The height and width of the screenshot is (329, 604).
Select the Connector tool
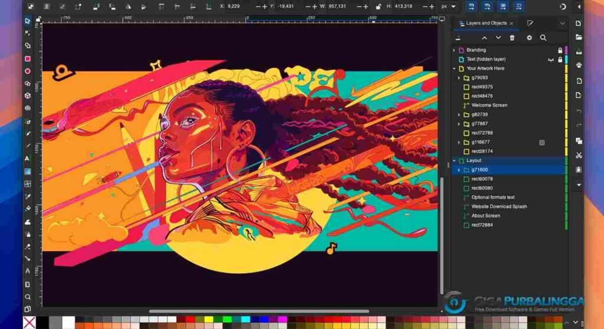pyautogui.click(x=27, y=259)
